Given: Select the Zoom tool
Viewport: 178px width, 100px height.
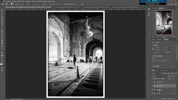Looking at the screenshot, I should (2, 58).
